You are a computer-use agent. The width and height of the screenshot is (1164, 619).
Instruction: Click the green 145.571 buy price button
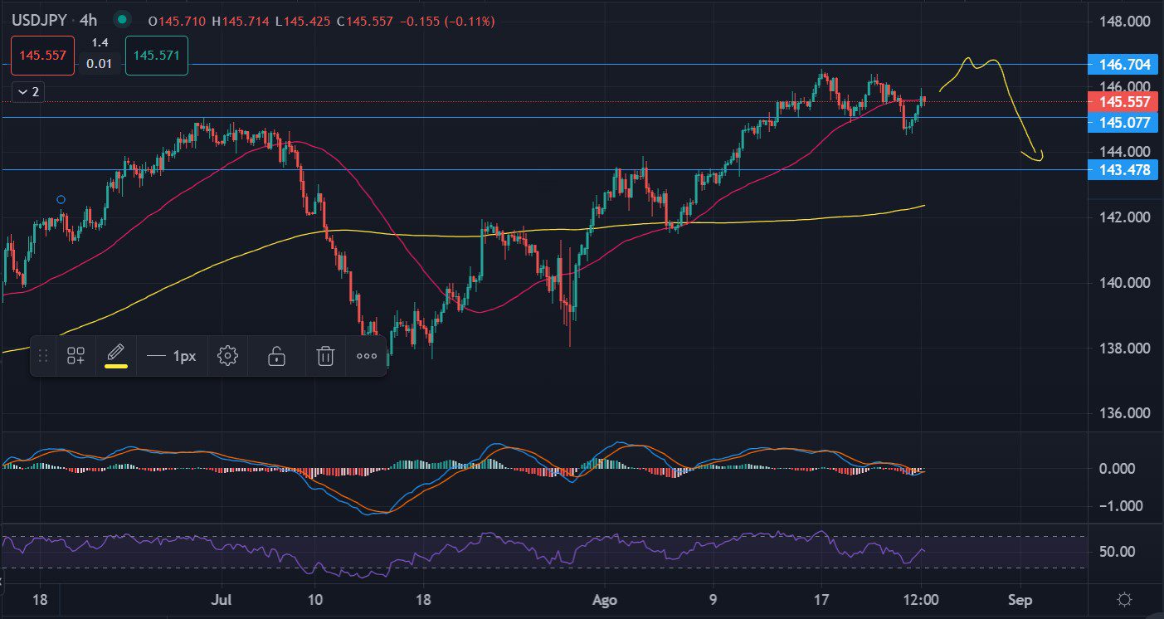coord(157,56)
